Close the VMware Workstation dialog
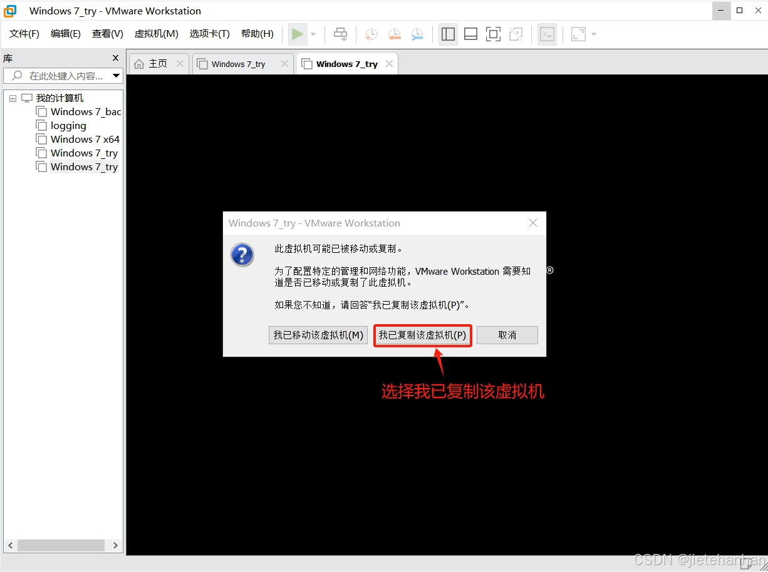The height and width of the screenshot is (572, 768). click(x=533, y=223)
